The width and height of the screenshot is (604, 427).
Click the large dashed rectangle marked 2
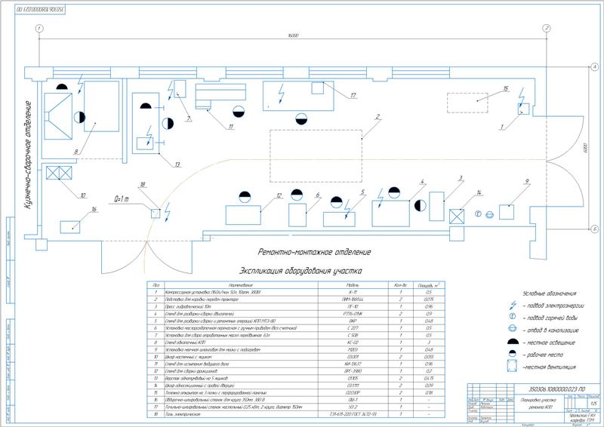click(316, 156)
